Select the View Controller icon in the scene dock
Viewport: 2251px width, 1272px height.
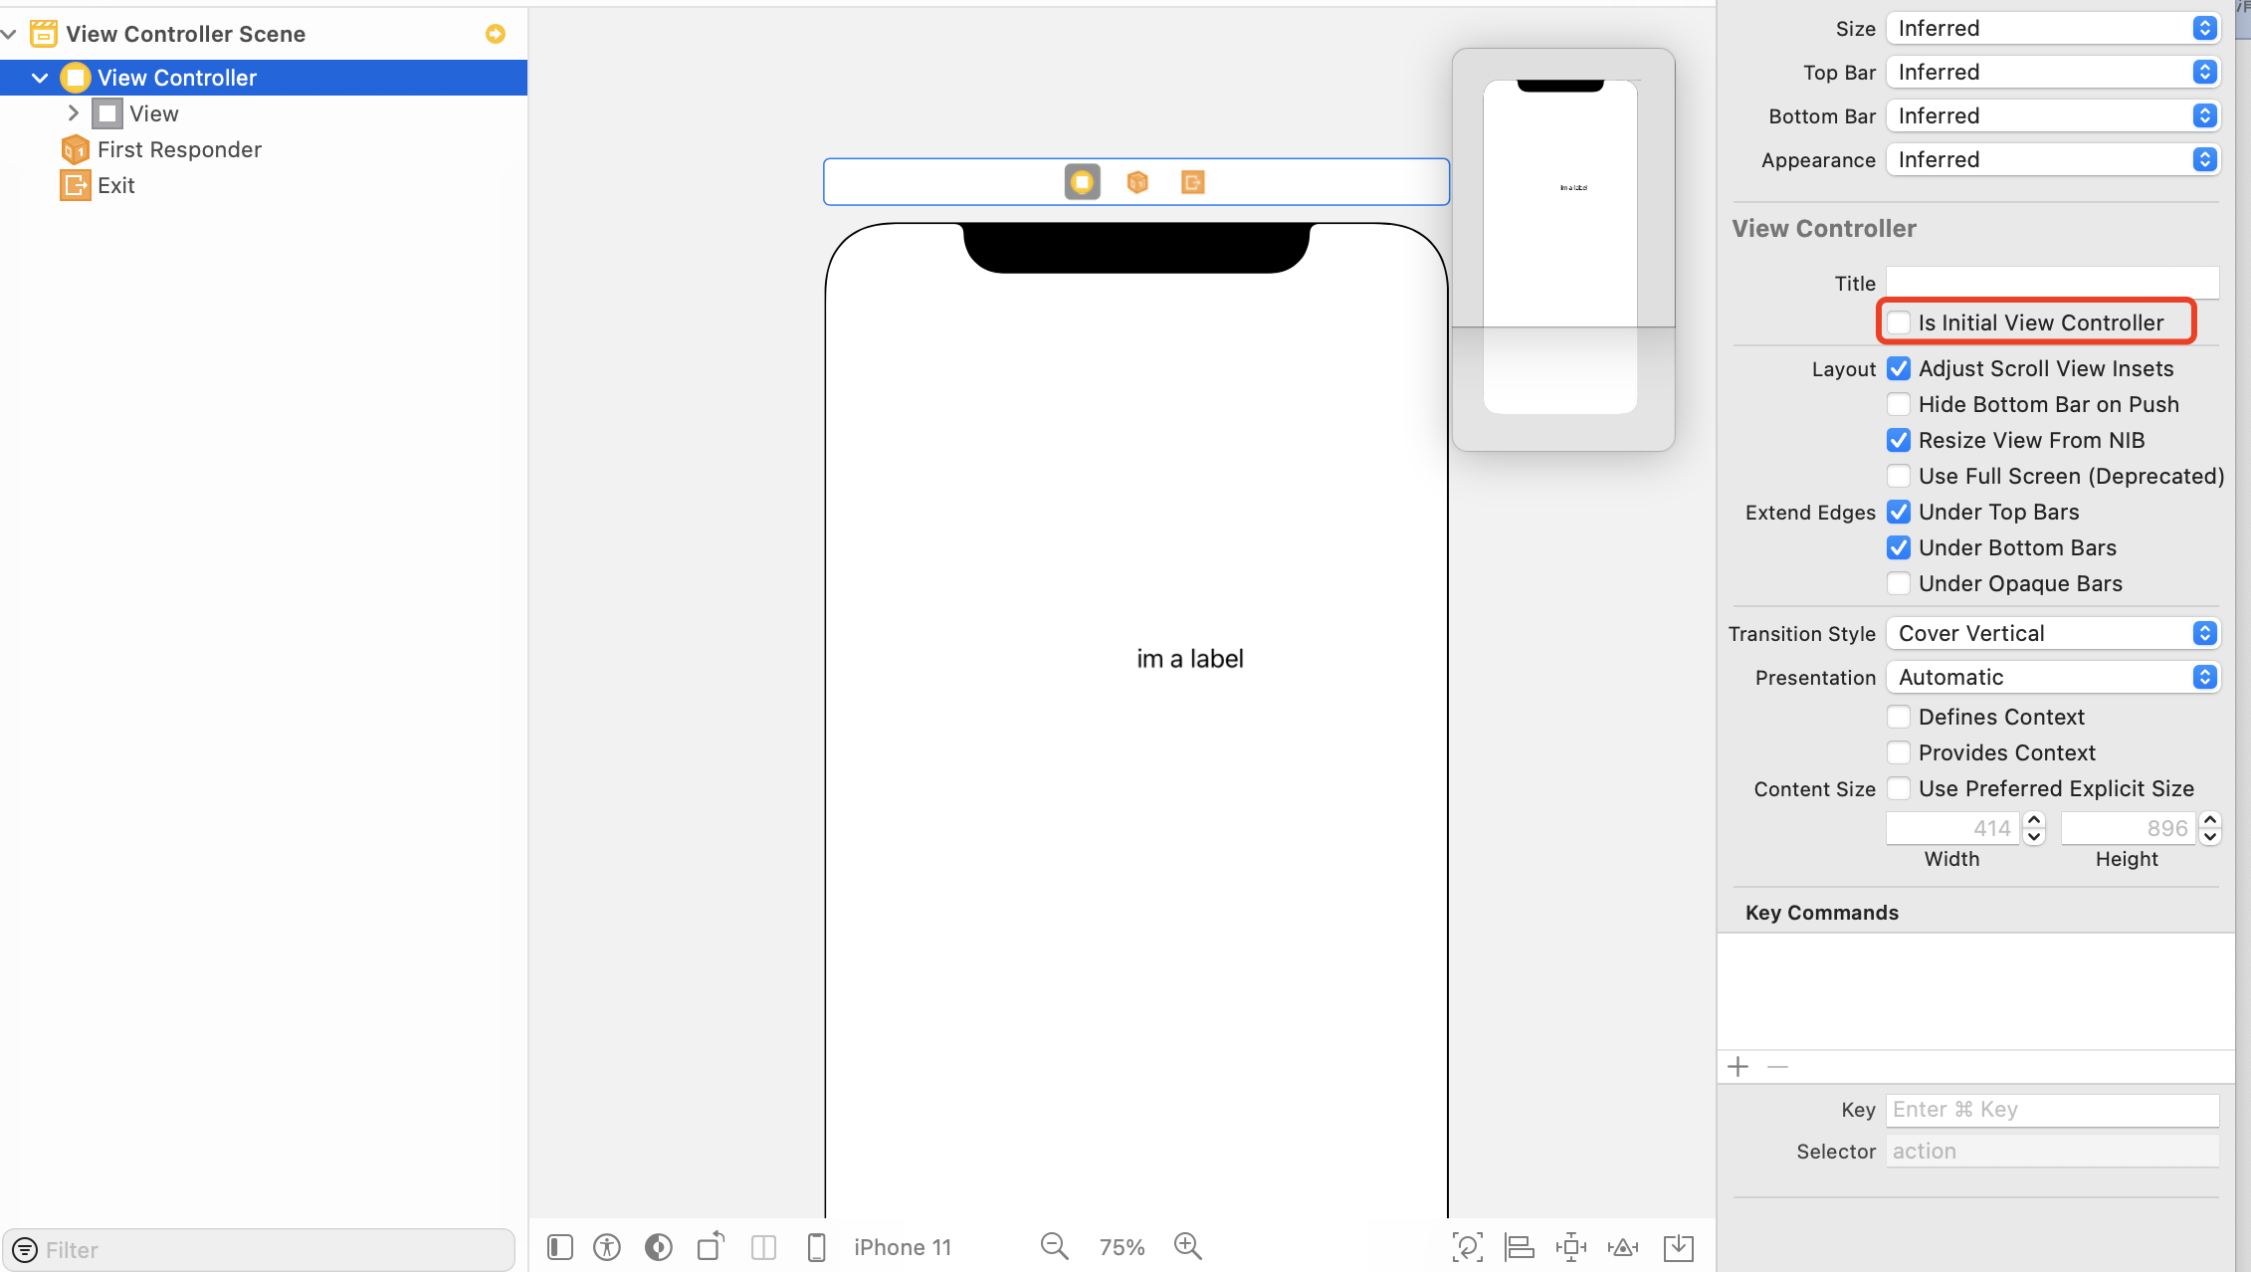pos(1082,182)
